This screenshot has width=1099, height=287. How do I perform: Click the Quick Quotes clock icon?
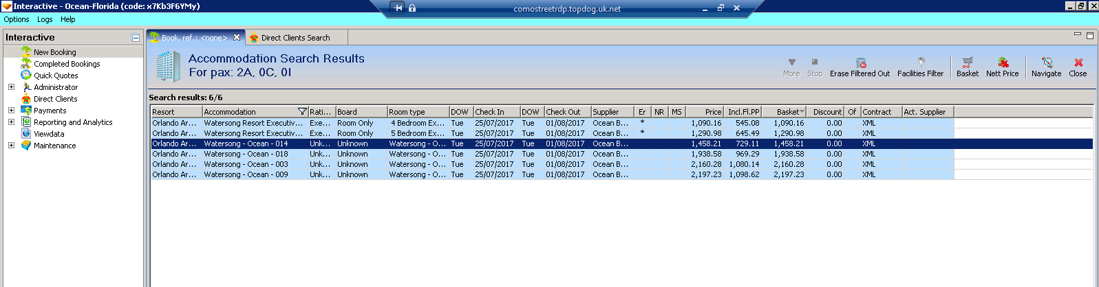coord(26,75)
